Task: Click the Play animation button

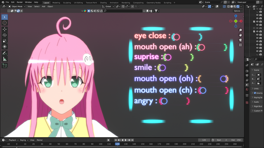Action: [125, 140]
